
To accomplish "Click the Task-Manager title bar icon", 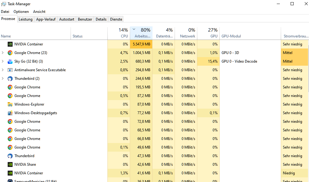I will pos(4,4).
